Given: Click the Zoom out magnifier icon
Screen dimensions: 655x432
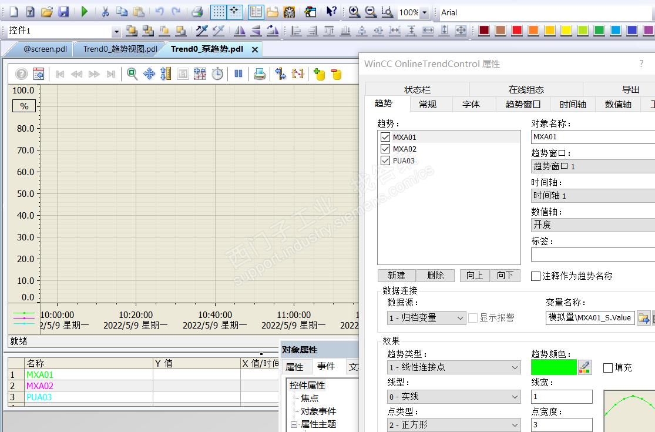Looking at the screenshot, I should 371,12.
